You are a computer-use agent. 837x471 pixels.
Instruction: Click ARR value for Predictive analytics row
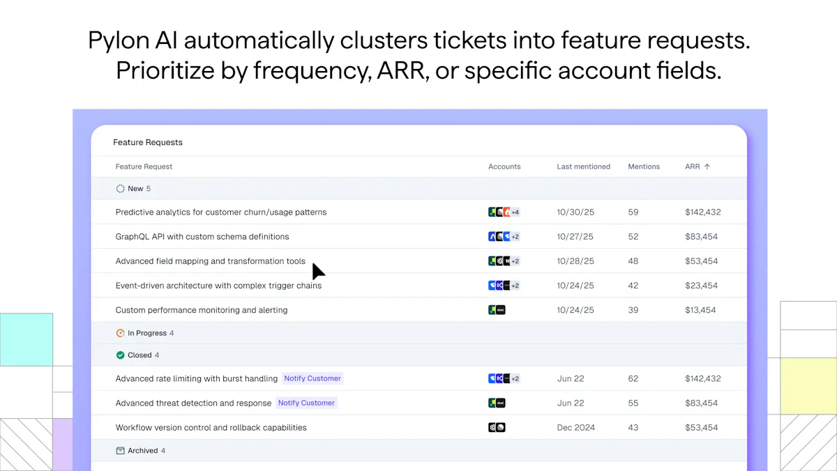point(703,212)
